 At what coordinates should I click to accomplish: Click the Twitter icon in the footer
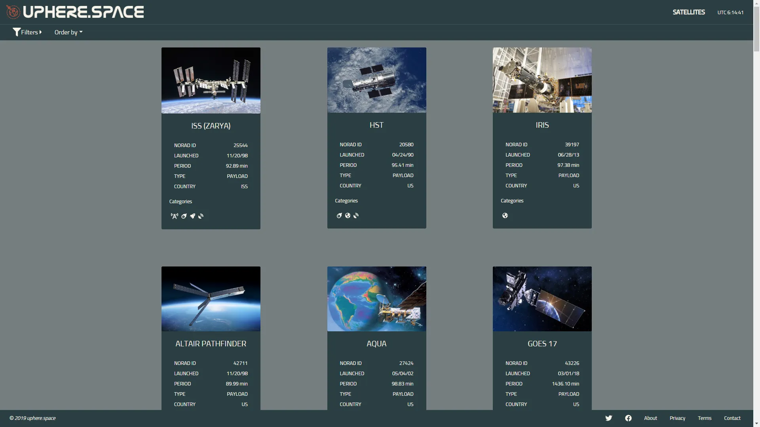pos(609,418)
